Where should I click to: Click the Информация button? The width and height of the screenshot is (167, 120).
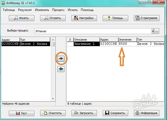(x=147, y=113)
